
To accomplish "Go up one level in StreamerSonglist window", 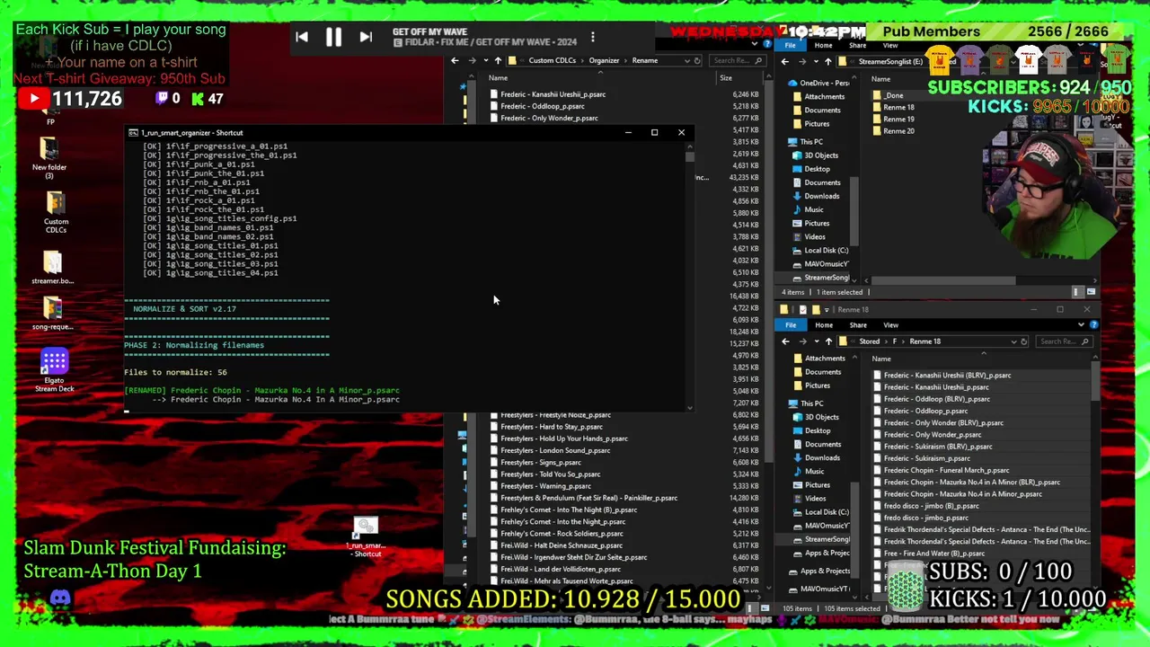I will pyautogui.click(x=827, y=62).
